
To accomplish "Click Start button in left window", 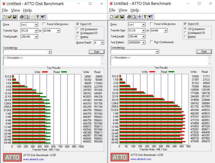I will click(96, 52).
